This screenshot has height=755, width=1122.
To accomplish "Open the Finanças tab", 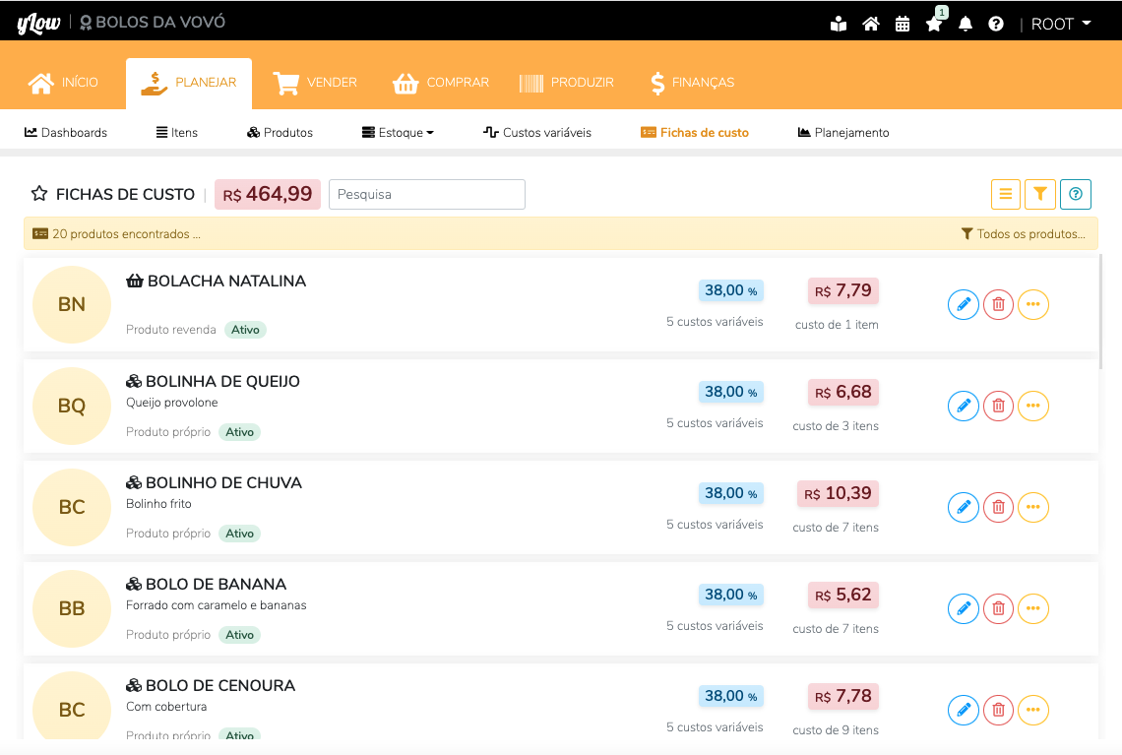I will point(692,83).
